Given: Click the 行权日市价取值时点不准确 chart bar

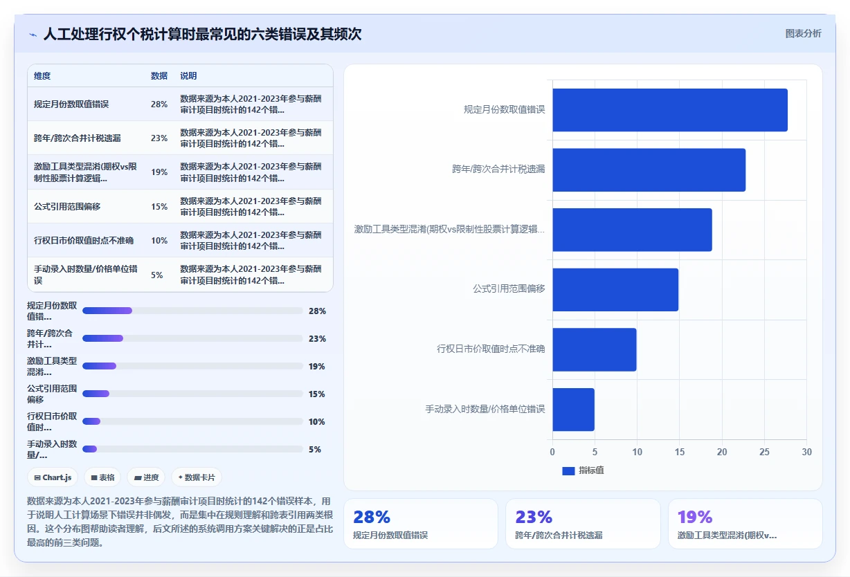Looking at the screenshot, I should click(594, 349).
